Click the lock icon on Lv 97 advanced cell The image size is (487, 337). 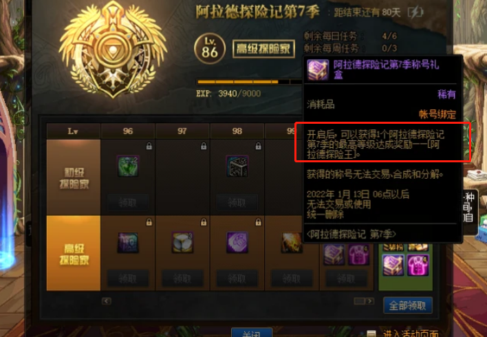coord(204,222)
